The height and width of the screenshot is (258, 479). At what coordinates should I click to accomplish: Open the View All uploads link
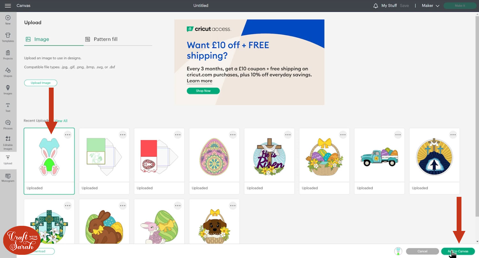pos(61,121)
